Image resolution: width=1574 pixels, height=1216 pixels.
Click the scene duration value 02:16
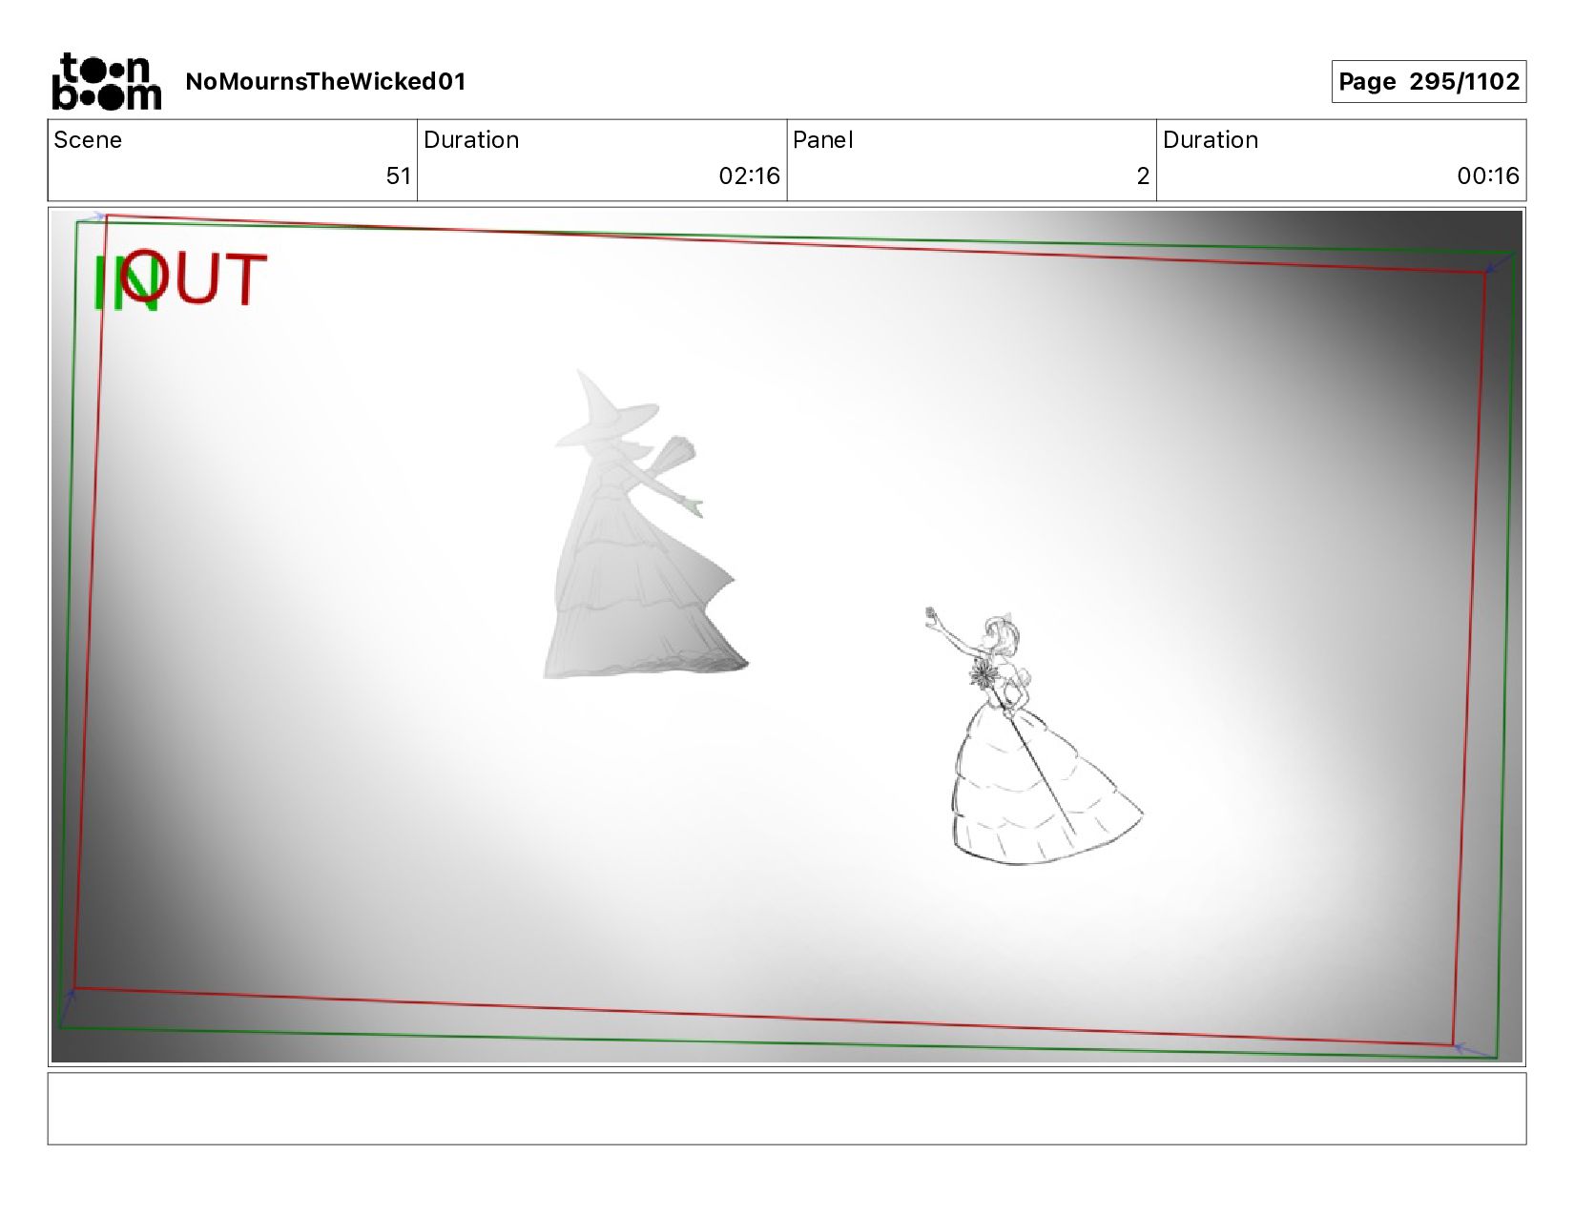tap(749, 176)
